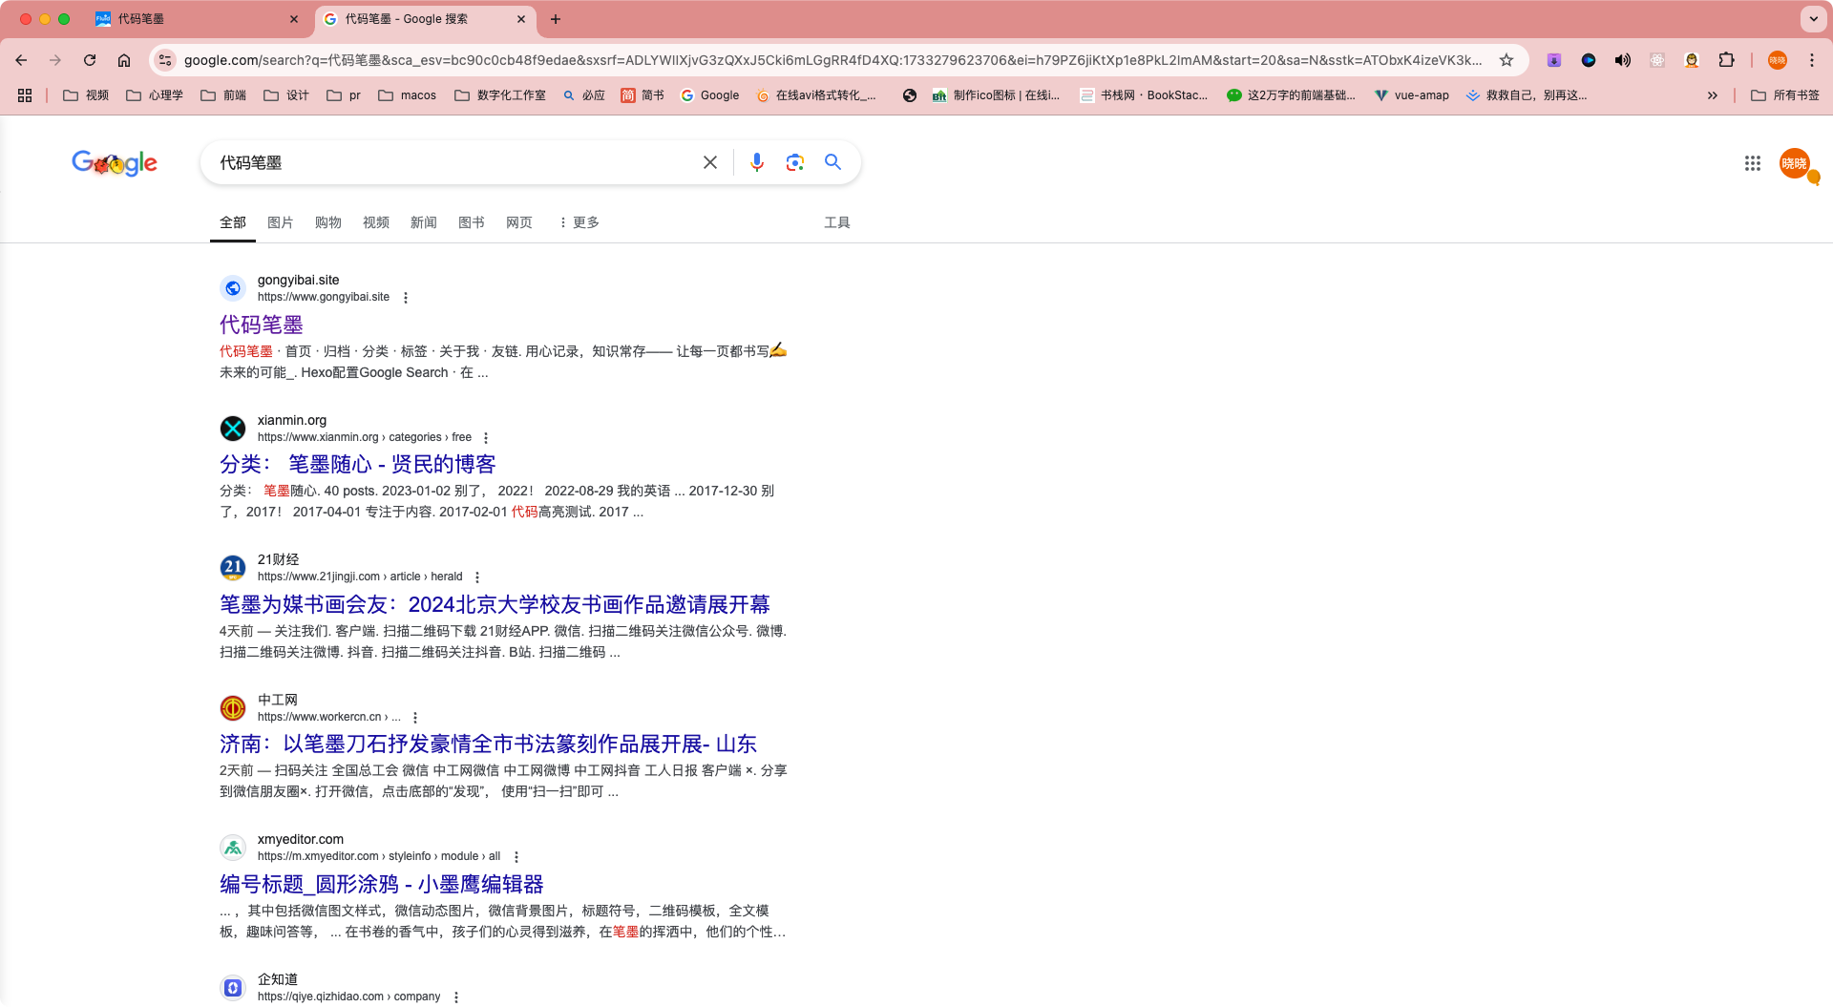Viewport: 1833px width, 1007px height.
Task: Open the 视频 bookmark folder
Action: (86, 95)
